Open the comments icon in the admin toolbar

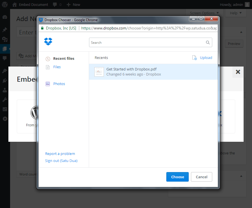click(x=55, y=4)
